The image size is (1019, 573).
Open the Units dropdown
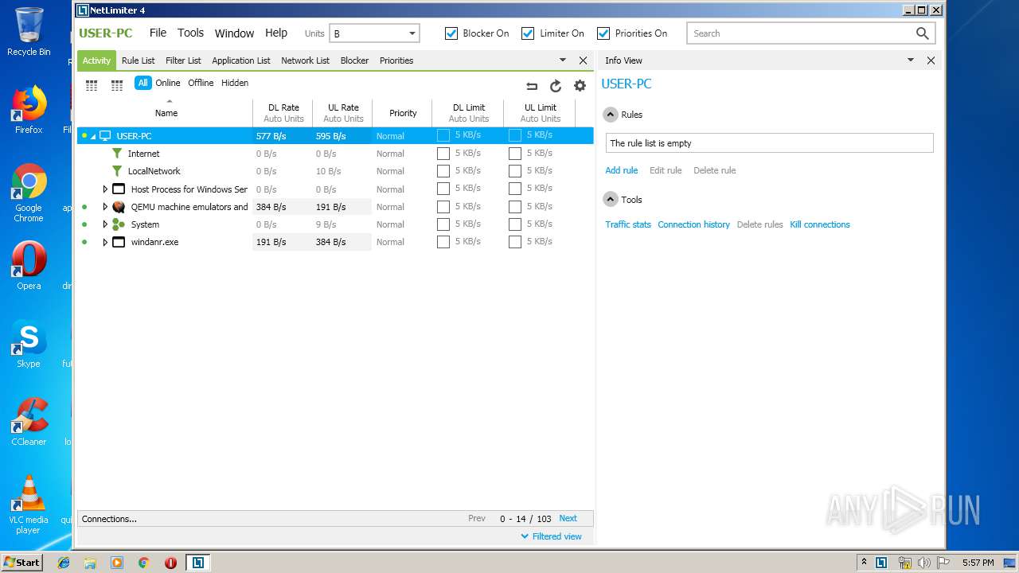click(x=374, y=33)
